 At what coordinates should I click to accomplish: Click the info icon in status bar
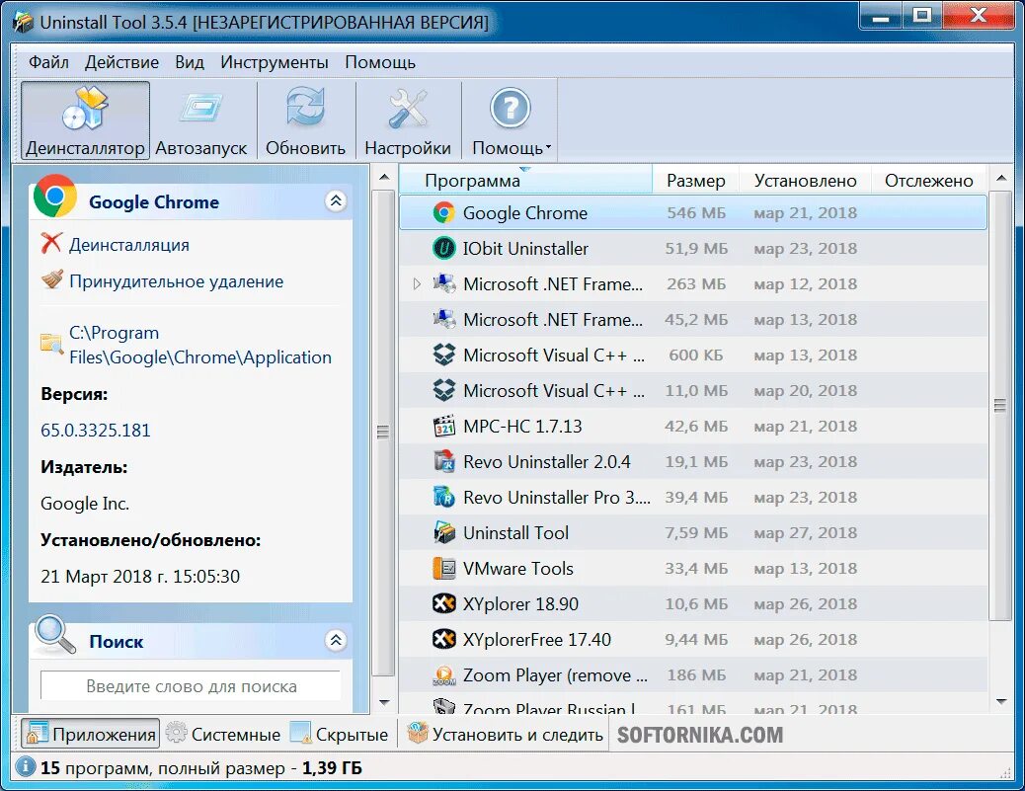[25, 767]
